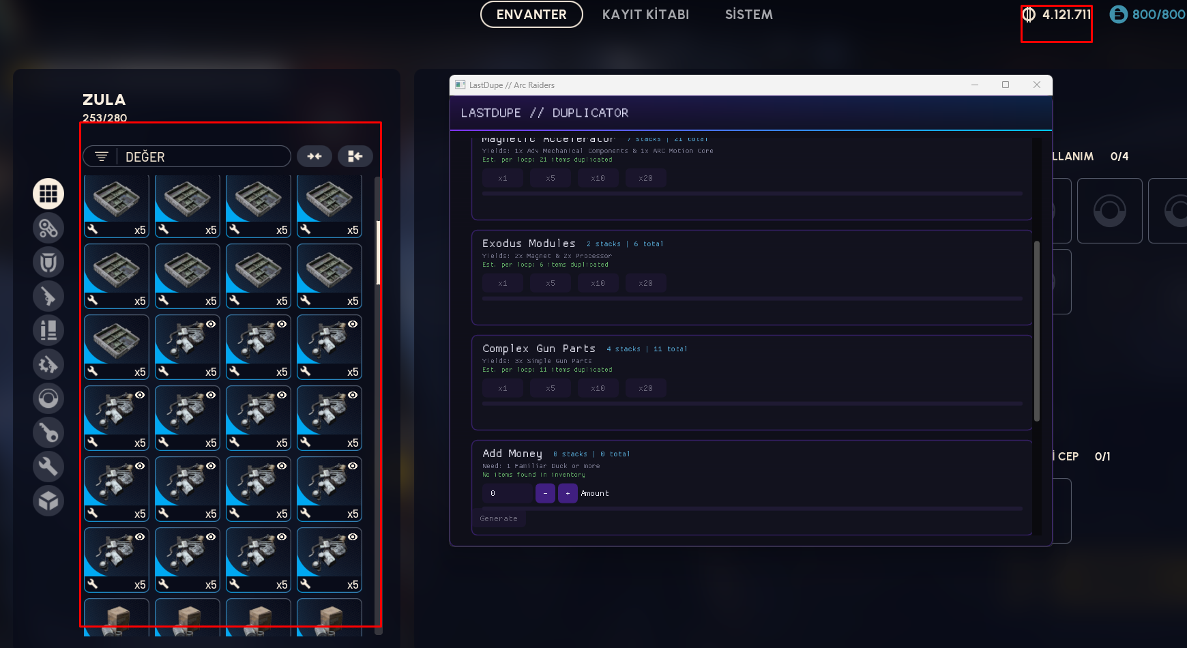Increase Add Money amount with plus button
Screen dimensions: 1187x648
click(568, 493)
